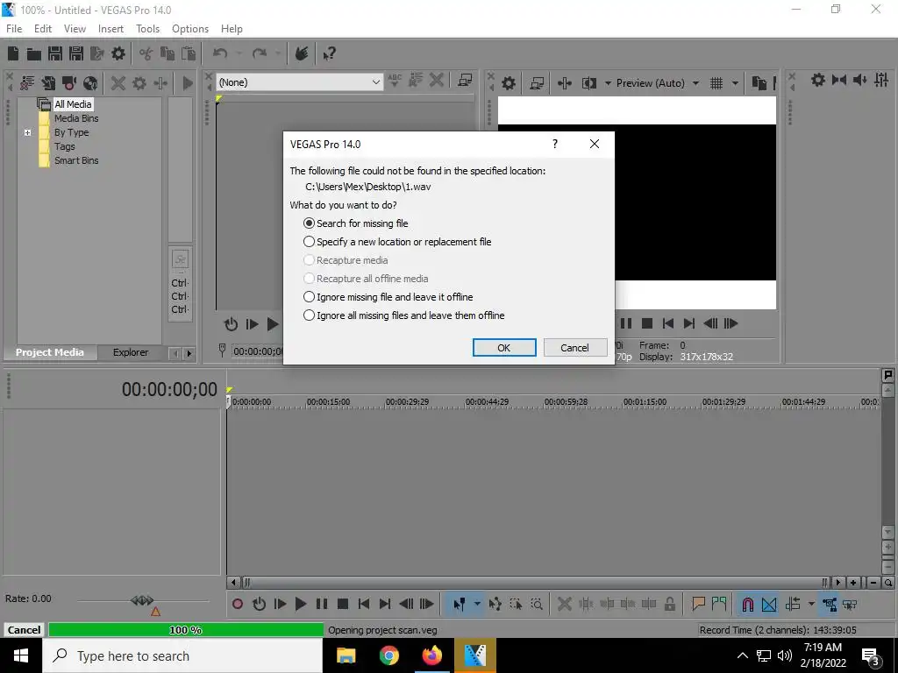Click the Enable Snapping magnet icon

tap(747, 604)
